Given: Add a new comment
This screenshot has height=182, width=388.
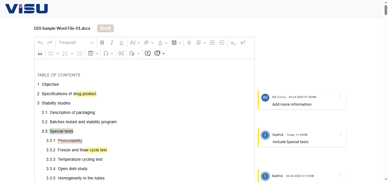Looking at the screenshot, I should (x=147, y=53).
